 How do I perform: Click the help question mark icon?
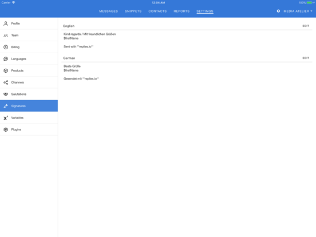pos(278,11)
